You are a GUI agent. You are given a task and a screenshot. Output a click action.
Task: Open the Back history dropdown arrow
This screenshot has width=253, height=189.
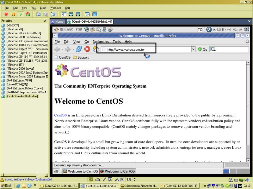62,49
